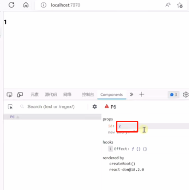Add a new DevTools tool tab
Image resolution: width=189 pixels, height=190 pixels.
142,94
